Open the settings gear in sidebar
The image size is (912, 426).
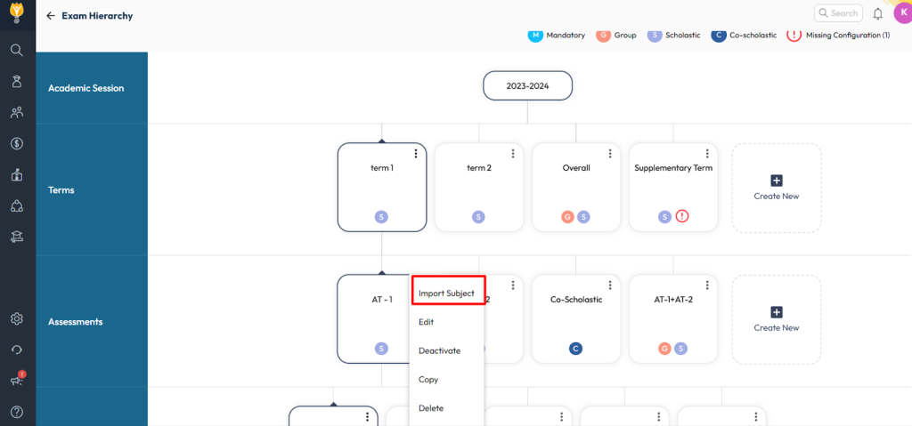click(x=16, y=318)
